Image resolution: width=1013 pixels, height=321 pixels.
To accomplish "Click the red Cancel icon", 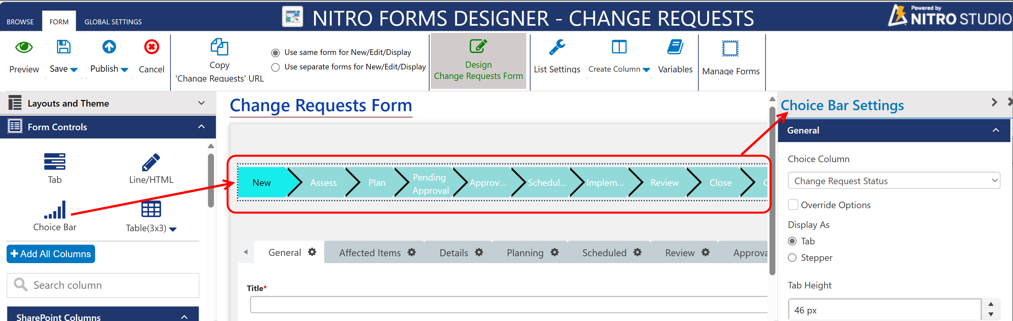I will click(151, 47).
